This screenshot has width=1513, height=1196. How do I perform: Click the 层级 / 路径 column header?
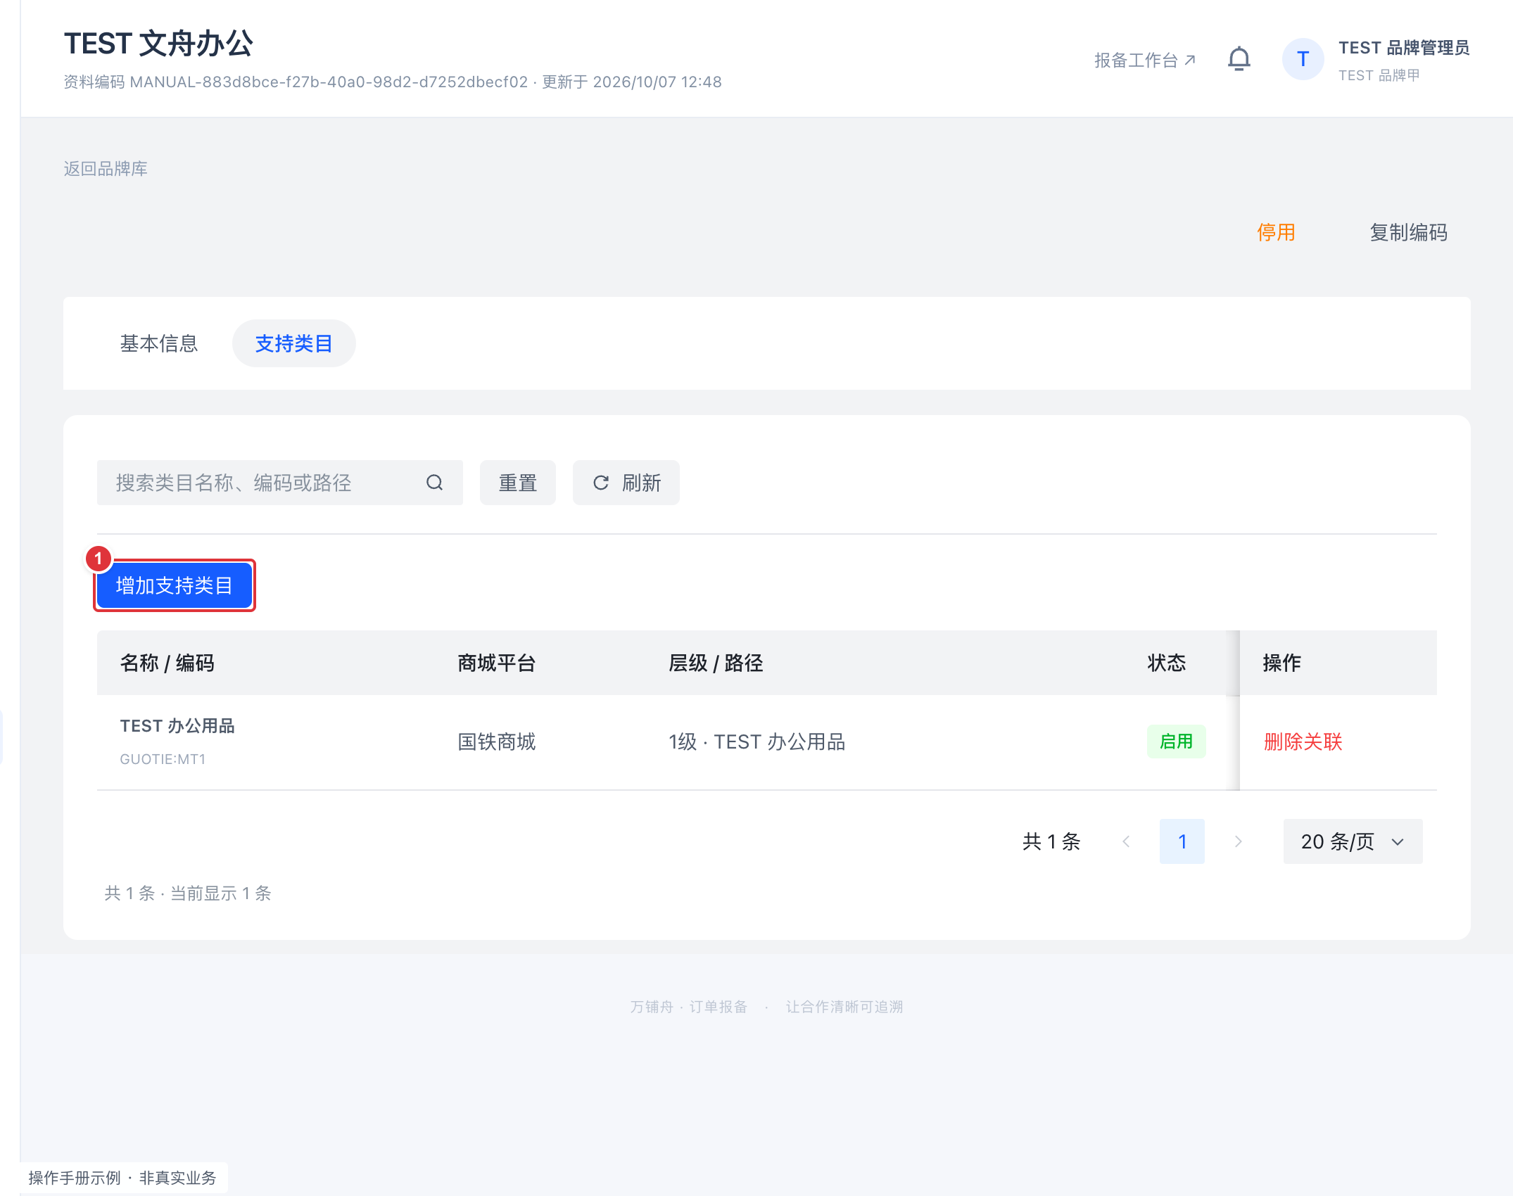(x=716, y=663)
